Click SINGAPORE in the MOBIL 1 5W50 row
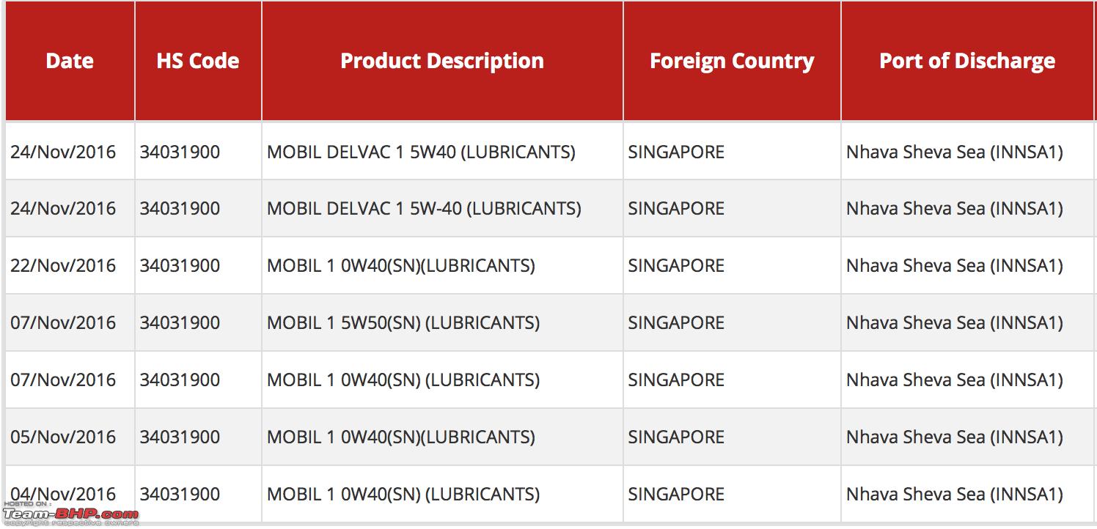 click(676, 322)
